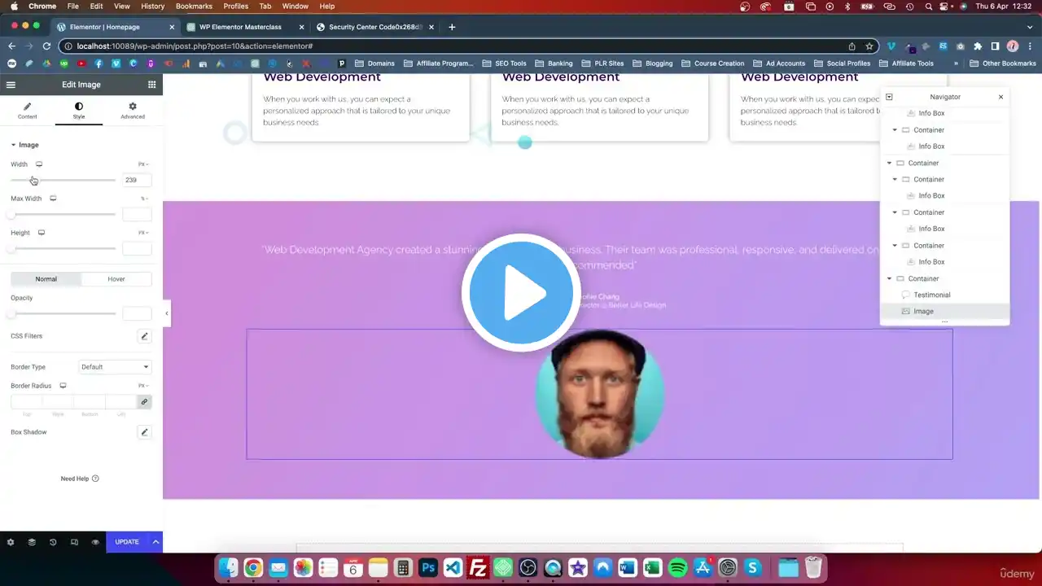Image resolution: width=1042 pixels, height=586 pixels.
Task: Open the SEO Tools bookmarks folder
Action: point(505,63)
